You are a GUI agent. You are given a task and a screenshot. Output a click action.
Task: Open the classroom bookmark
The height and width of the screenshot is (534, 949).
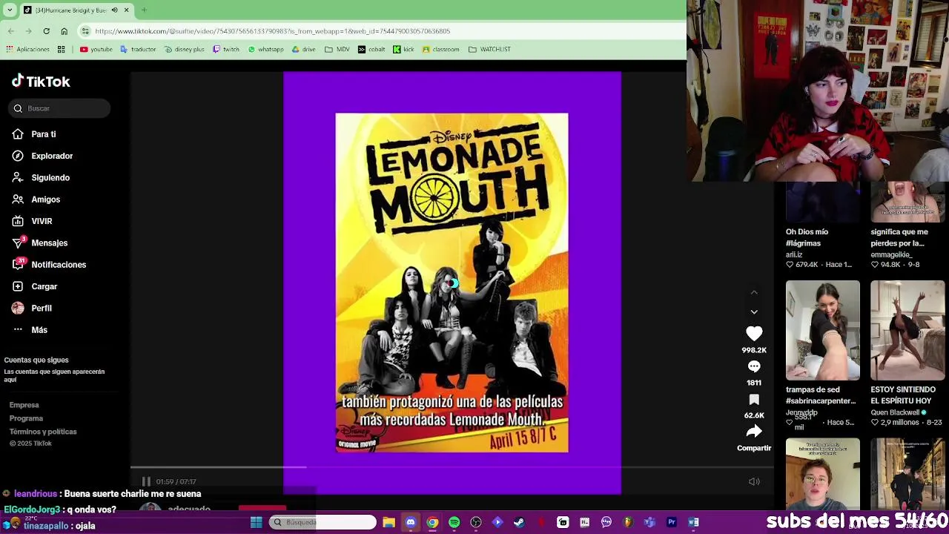441,50
